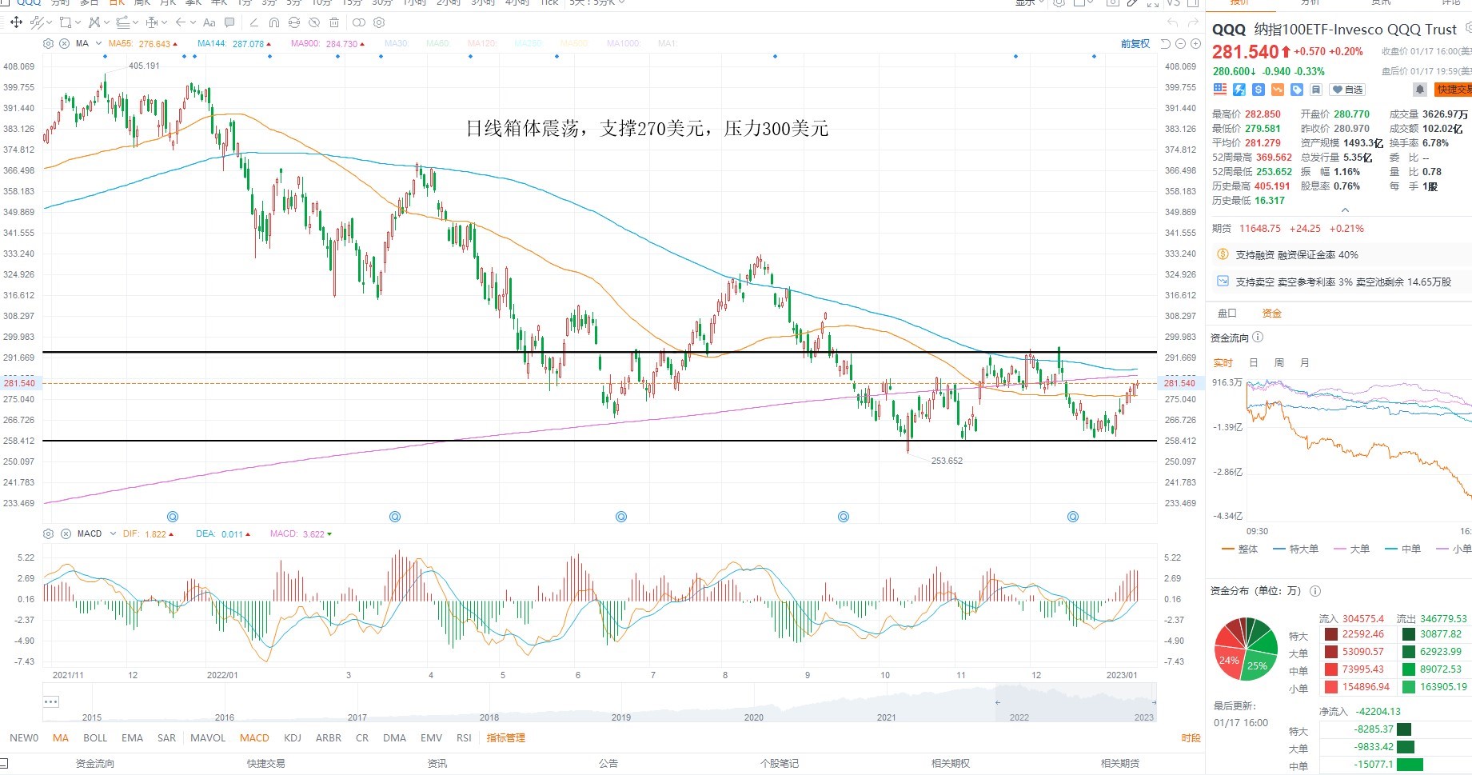Toggle the MA250 moving average line
Viewport: 1472px width, 775px height.
(528, 43)
